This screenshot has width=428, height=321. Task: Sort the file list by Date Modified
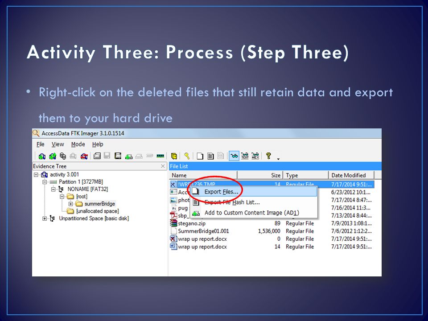click(351, 175)
